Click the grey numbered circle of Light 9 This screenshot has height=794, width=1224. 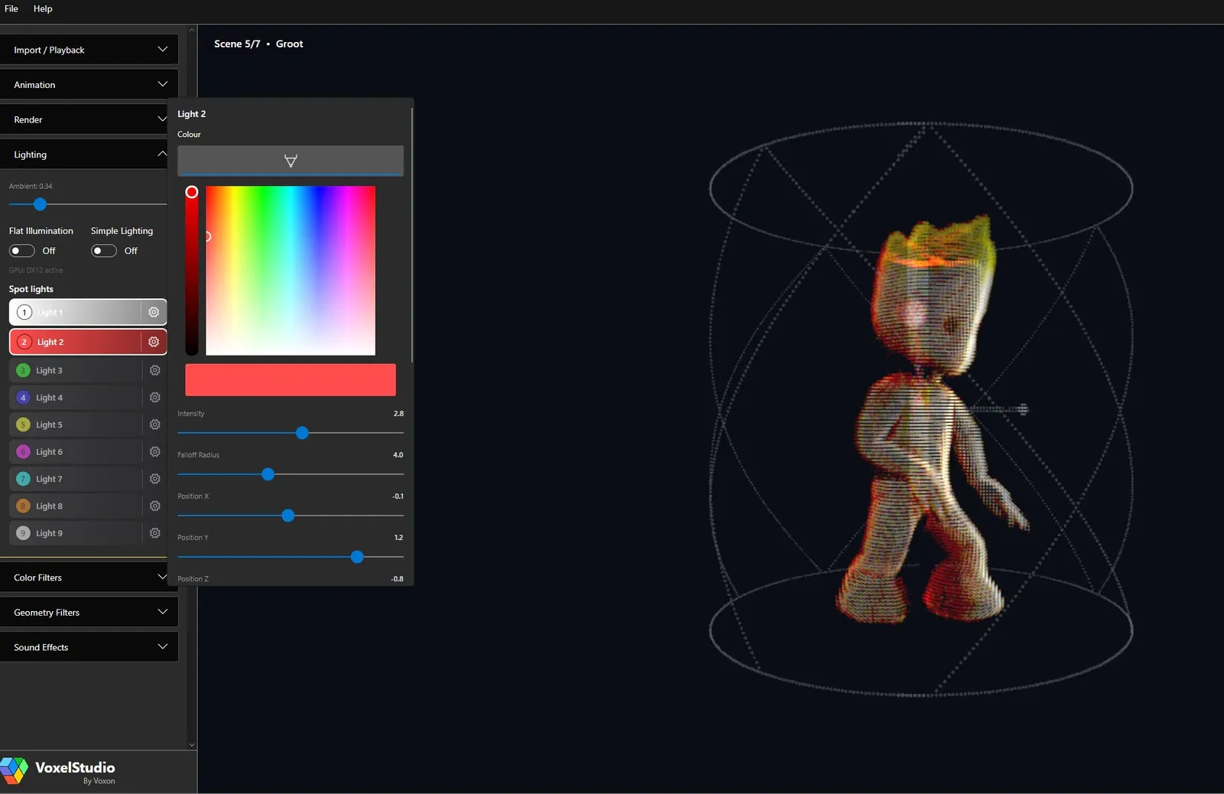point(23,533)
